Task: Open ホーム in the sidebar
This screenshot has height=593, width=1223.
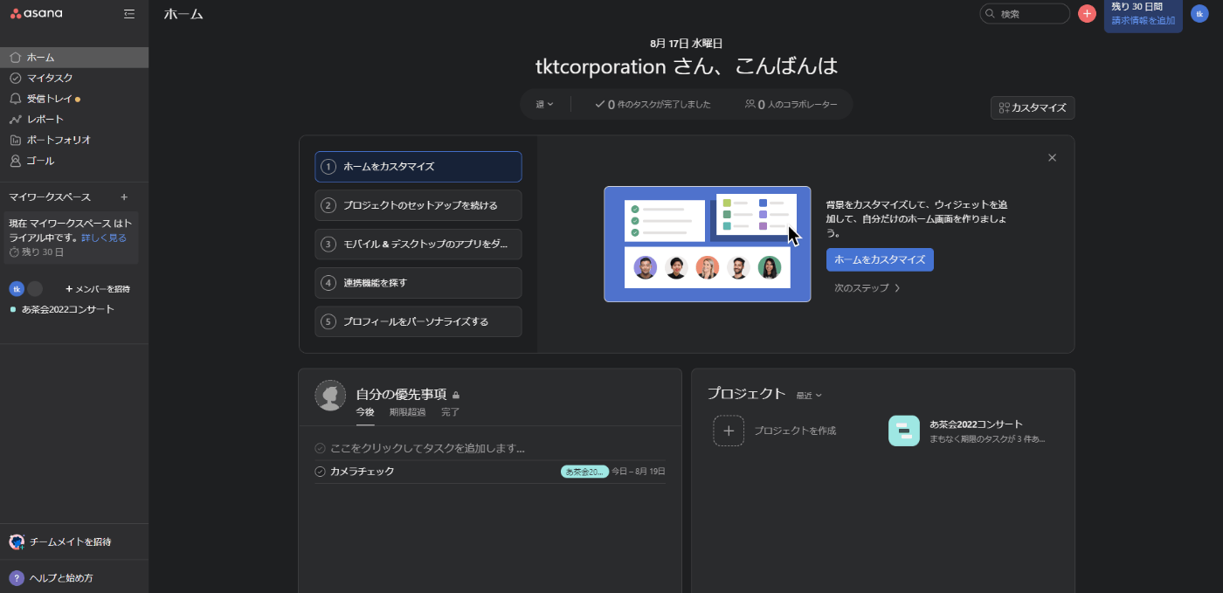Action: pos(74,57)
